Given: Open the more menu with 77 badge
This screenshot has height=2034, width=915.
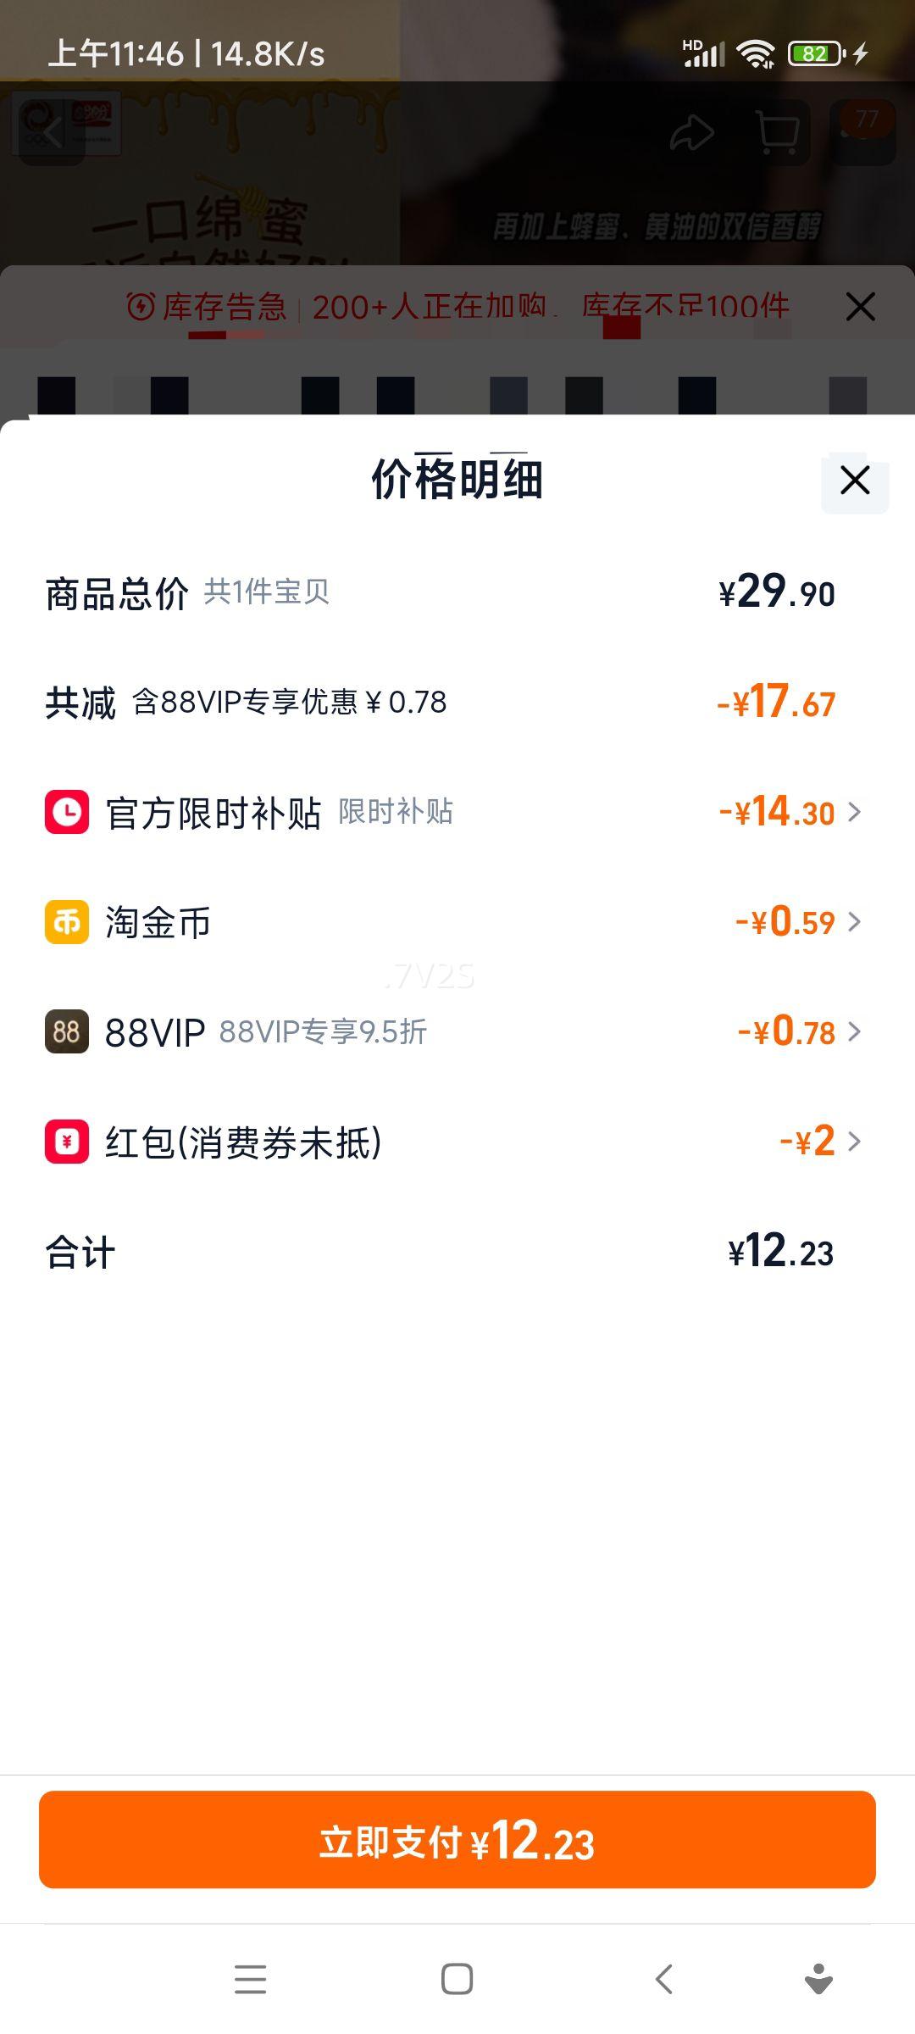Looking at the screenshot, I should (x=864, y=131).
